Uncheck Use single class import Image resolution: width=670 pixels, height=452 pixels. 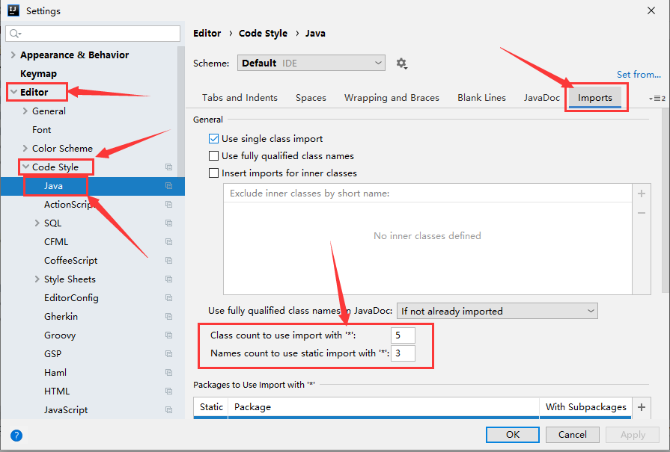click(213, 138)
